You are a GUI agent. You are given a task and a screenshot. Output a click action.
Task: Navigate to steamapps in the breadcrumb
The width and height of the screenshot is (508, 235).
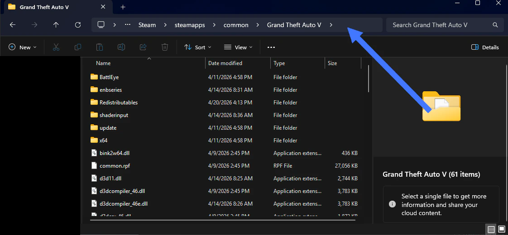190,25
